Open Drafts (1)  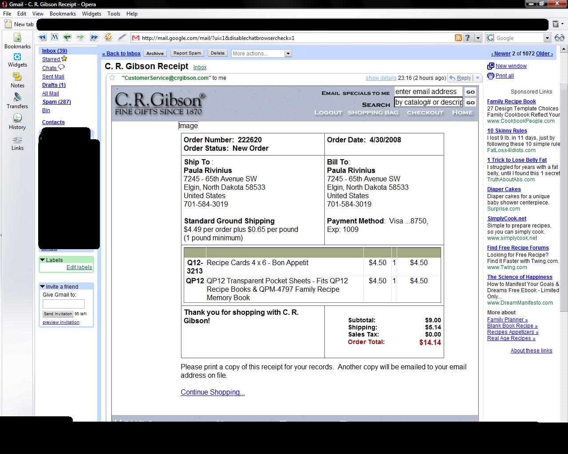pos(54,85)
